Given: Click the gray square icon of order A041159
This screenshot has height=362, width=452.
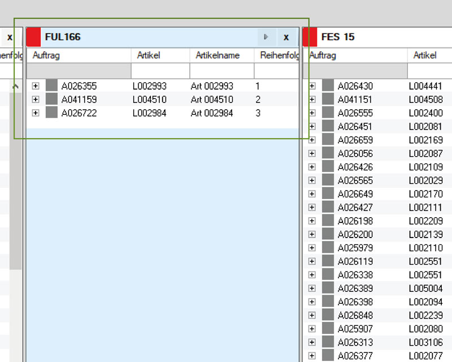Looking at the screenshot, I should (52, 100).
